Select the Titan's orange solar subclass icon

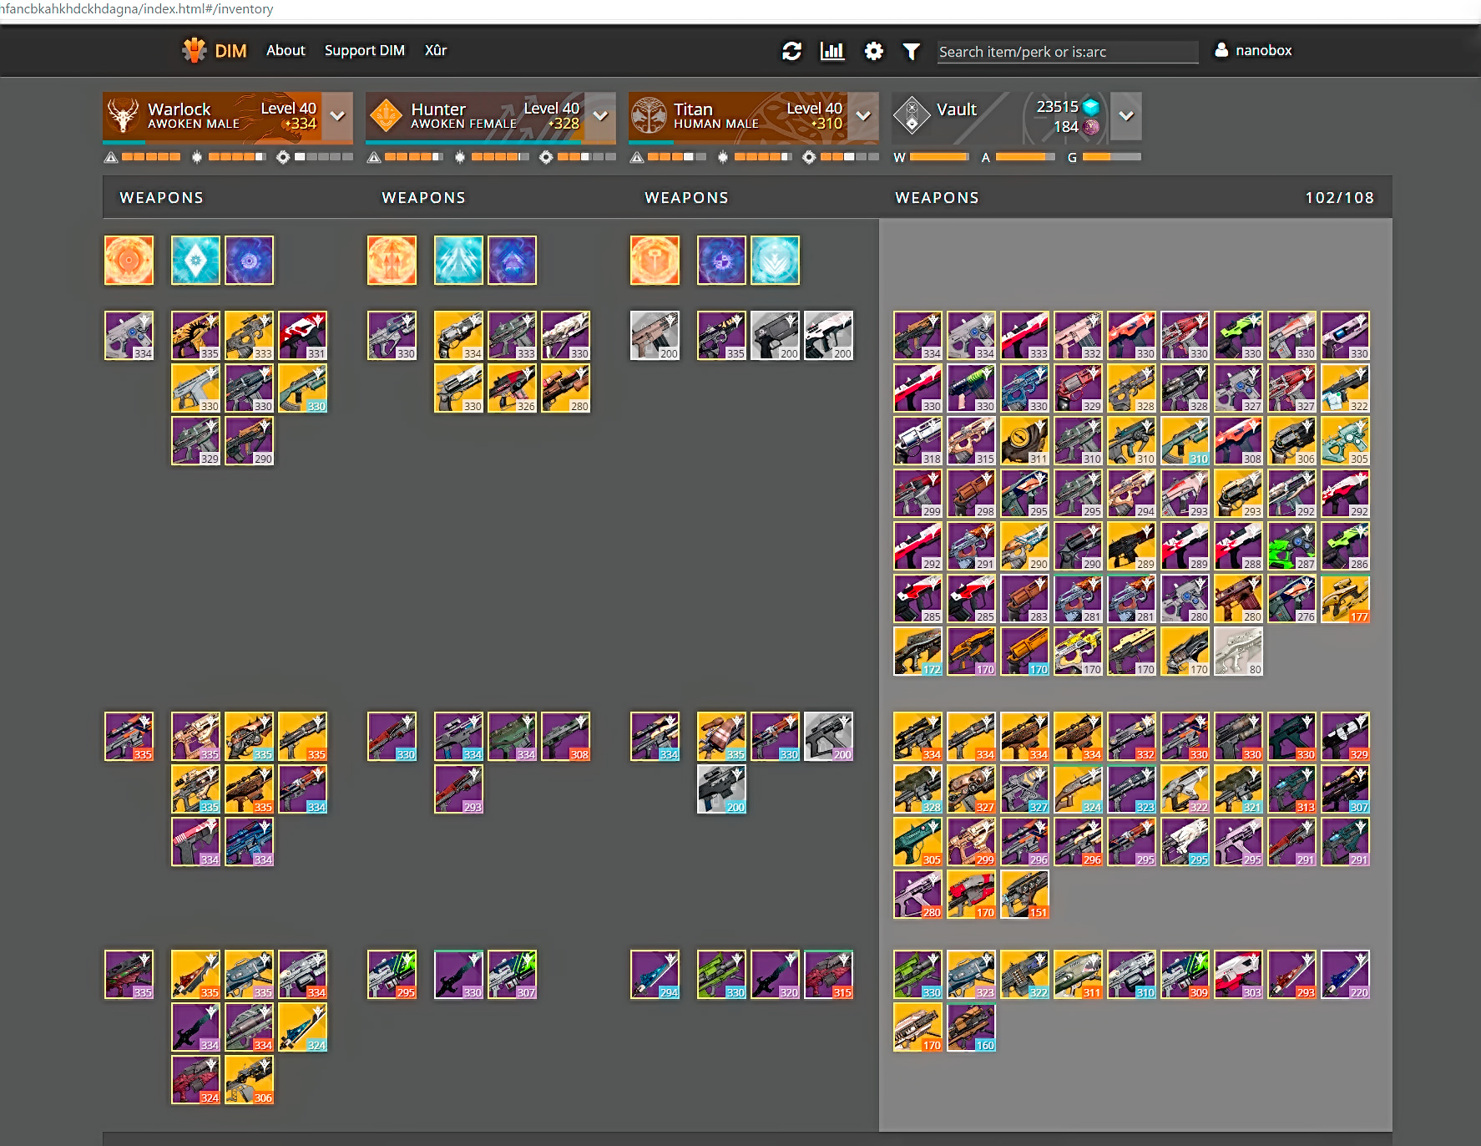[x=655, y=260]
